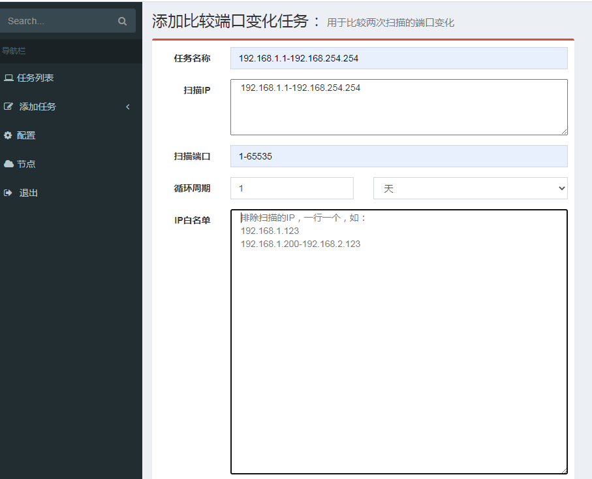Click the laptop icon beside 任务列表
592x479 pixels.
(x=8, y=78)
